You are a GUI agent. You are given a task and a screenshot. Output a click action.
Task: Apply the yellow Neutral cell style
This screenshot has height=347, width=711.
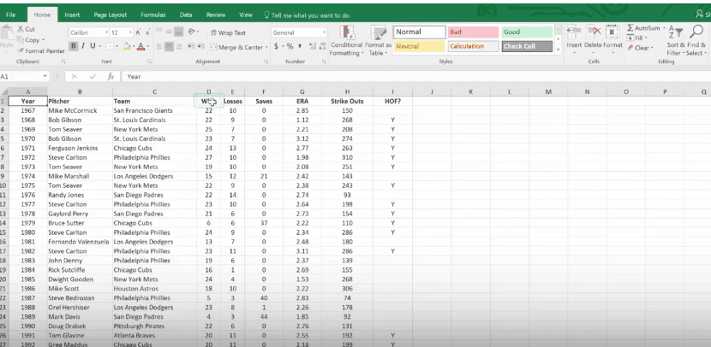pos(418,46)
